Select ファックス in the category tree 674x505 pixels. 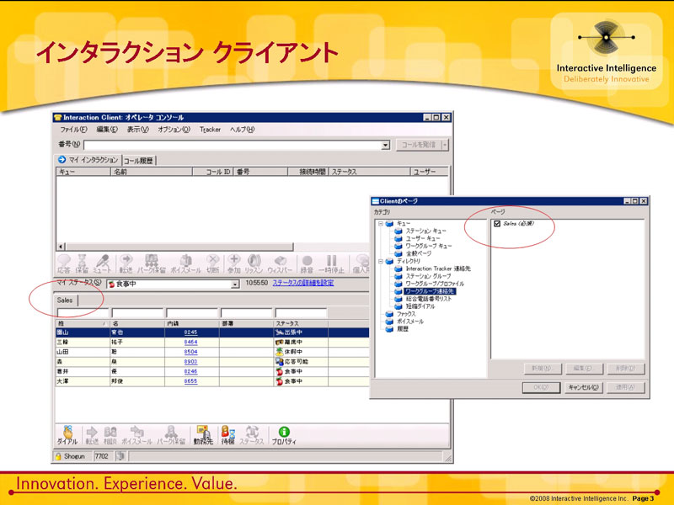(x=406, y=314)
